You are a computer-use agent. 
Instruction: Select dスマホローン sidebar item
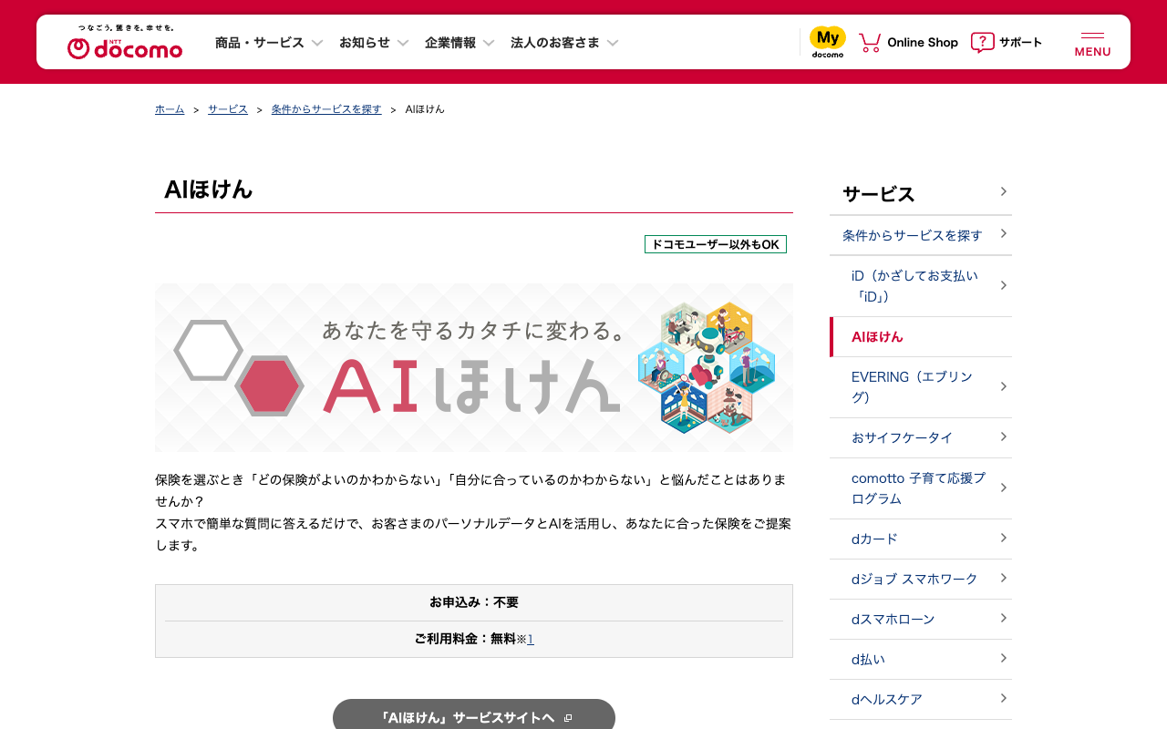point(921,620)
